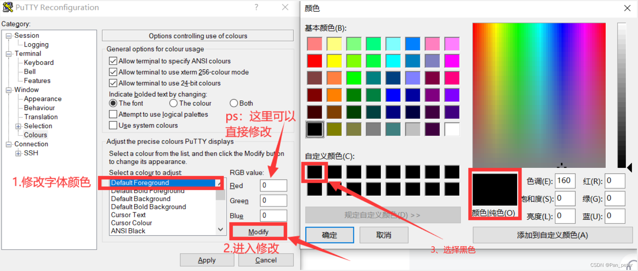Pick the cyan basic colour swatch
The height and width of the screenshot is (271, 638).
(393, 61)
